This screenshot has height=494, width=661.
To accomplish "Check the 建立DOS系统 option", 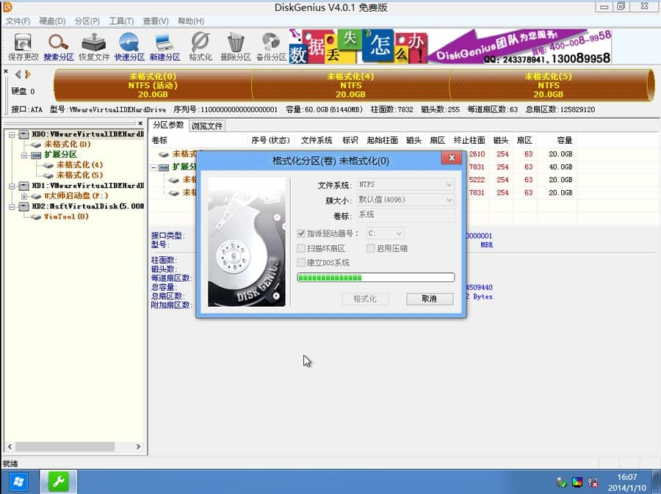I will 302,263.
